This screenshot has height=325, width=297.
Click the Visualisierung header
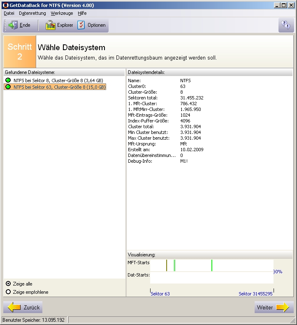click(210, 255)
